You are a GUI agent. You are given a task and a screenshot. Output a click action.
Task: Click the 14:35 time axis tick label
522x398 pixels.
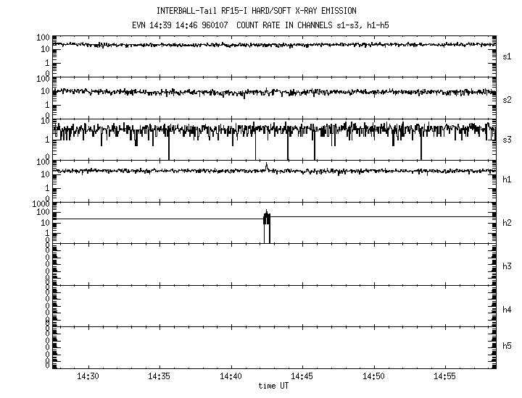159,378
